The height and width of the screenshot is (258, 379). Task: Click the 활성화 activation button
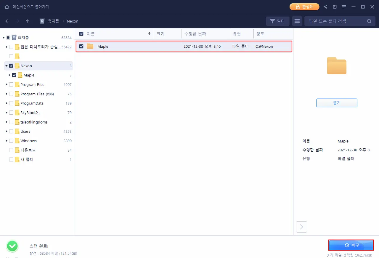click(x=304, y=7)
